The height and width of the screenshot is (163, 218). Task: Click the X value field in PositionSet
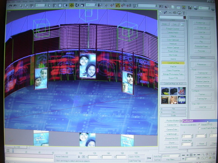click(186, 136)
